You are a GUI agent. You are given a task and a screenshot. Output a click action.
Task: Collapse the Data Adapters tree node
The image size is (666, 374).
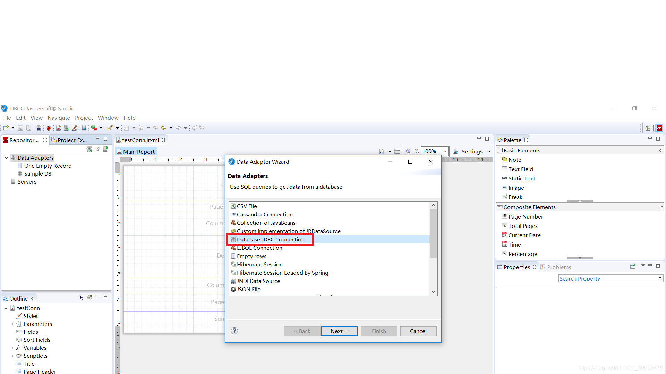point(6,158)
